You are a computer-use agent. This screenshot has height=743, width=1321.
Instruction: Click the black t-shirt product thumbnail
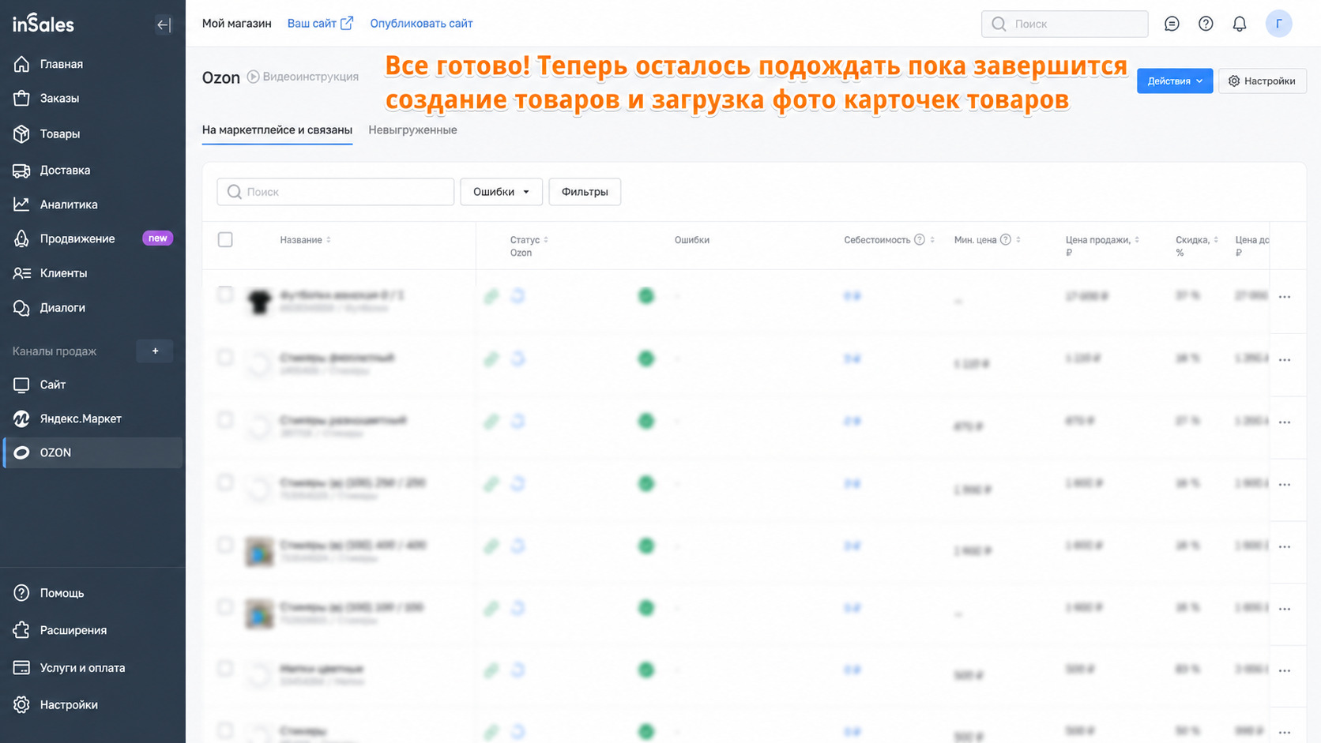point(259,301)
